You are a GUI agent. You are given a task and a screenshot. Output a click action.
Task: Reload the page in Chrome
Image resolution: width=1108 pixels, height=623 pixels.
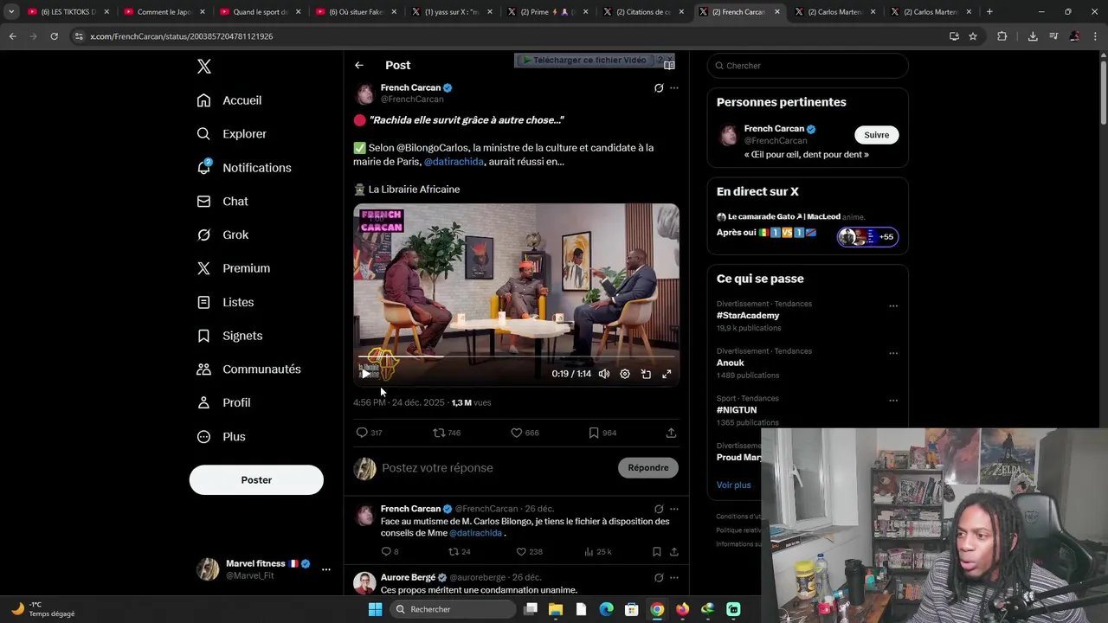[54, 36]
